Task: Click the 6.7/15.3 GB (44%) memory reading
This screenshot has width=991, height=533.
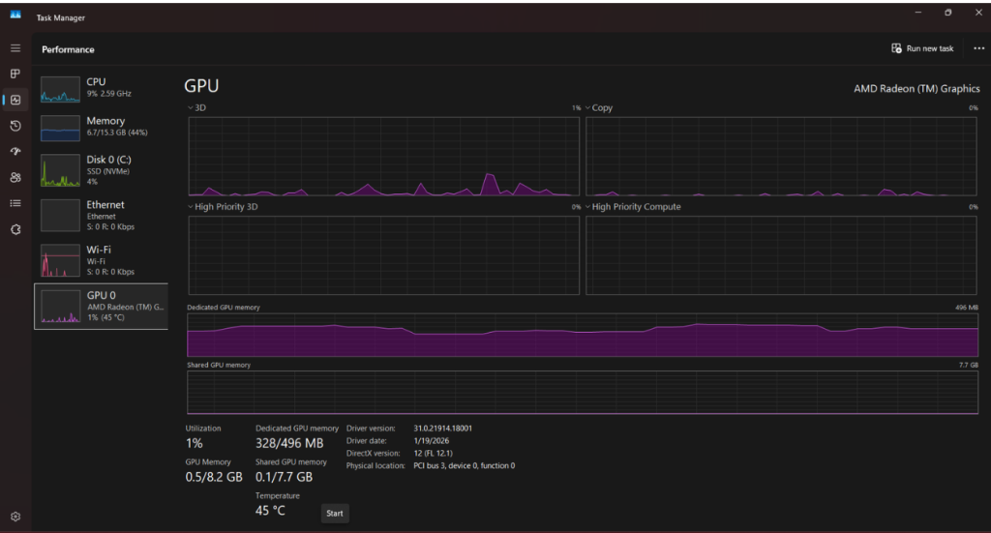Action: [x=117, y=133]
